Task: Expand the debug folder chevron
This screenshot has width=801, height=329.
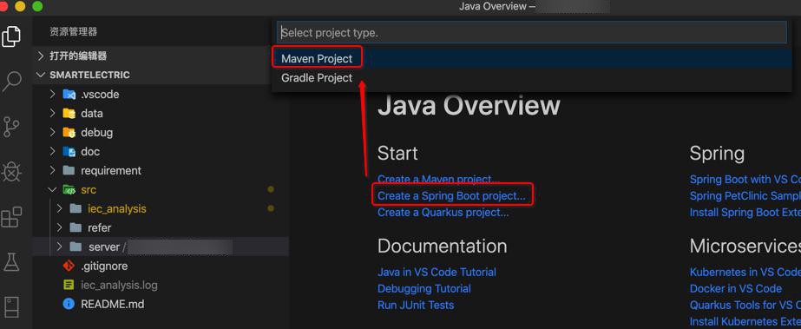Action: pos(52,132)
